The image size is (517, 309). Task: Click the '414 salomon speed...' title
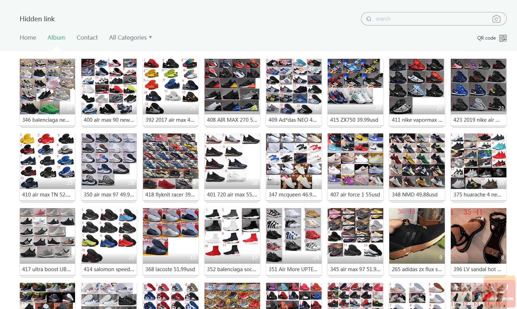[109, 269]
